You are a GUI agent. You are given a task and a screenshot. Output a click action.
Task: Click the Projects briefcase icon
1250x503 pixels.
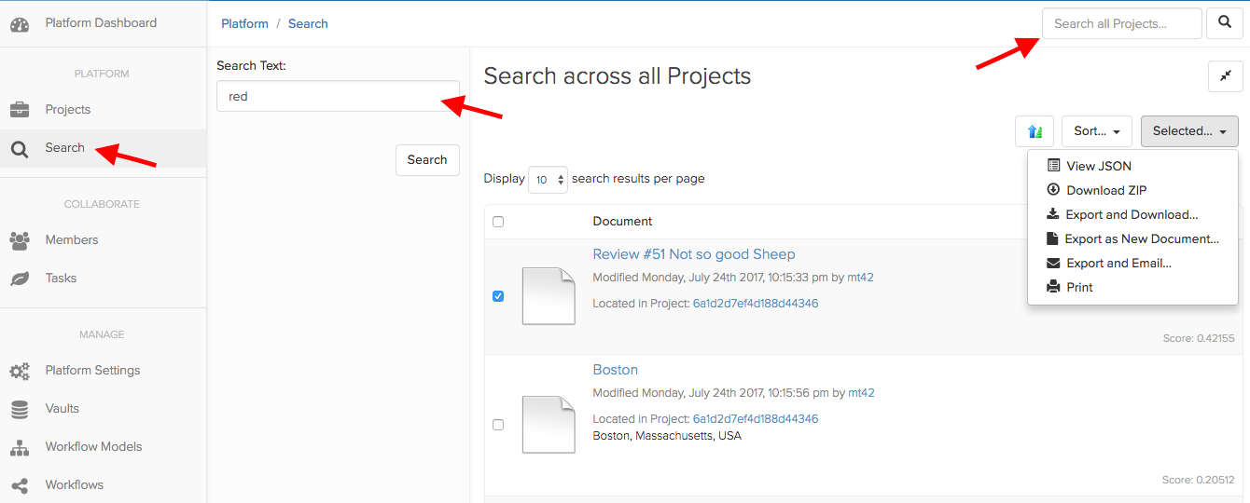[20, 110]
